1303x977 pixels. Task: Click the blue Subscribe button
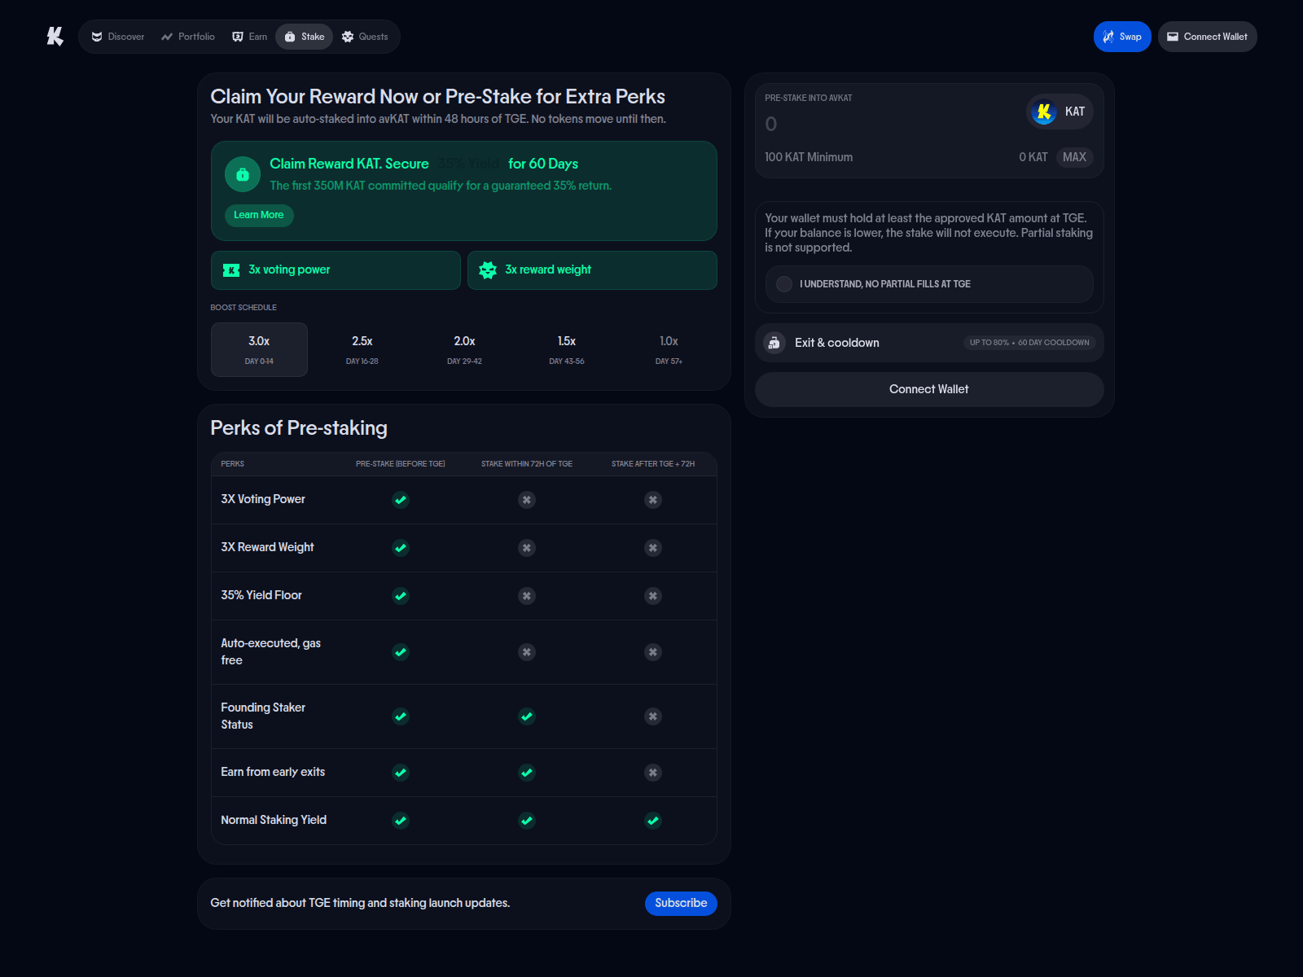(x=680, y=903)
